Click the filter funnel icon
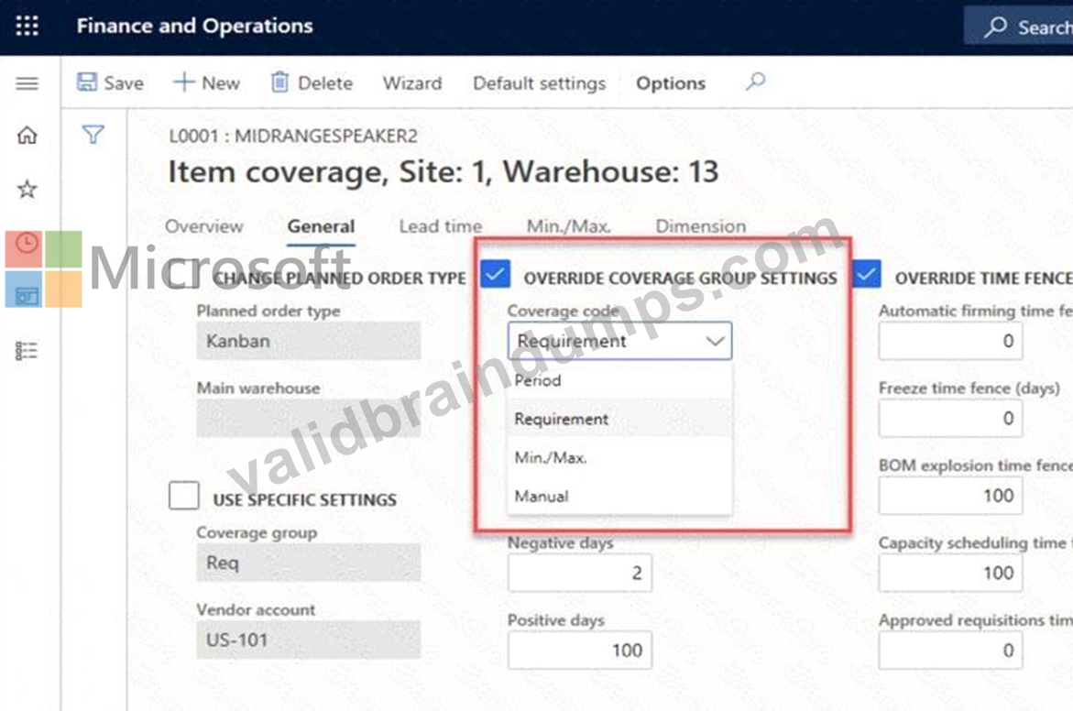Image resolution: width=1073 pixels, height=711 pixels. click(93, 134)
